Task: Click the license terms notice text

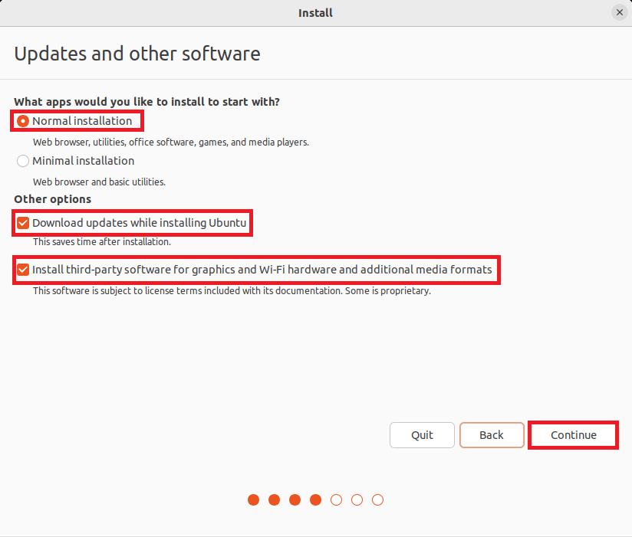Action: [x=232, y=291]
